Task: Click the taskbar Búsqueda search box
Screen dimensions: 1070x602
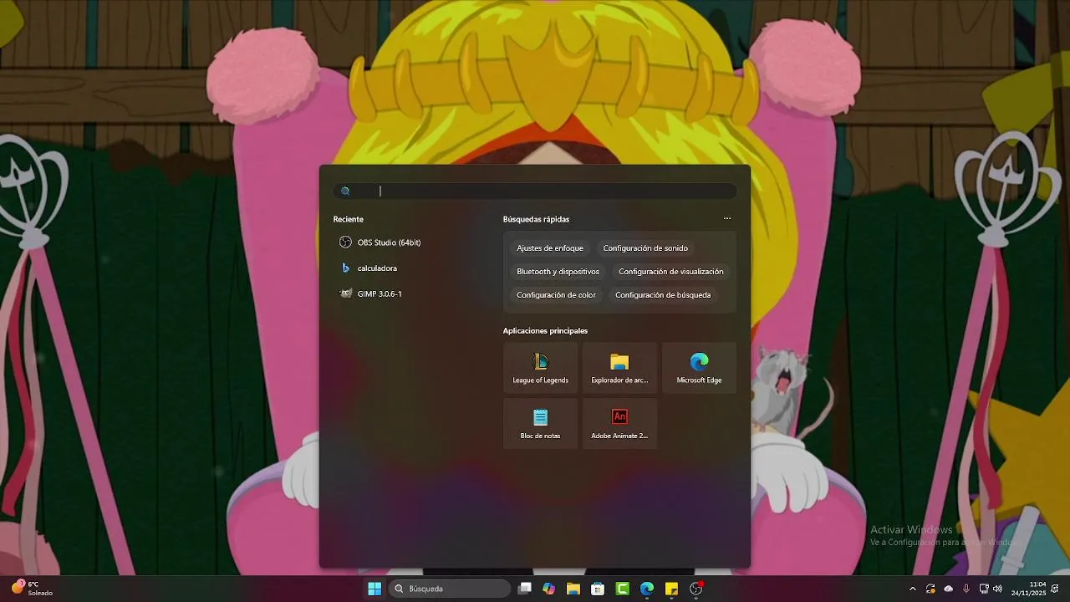Action: 450,589
